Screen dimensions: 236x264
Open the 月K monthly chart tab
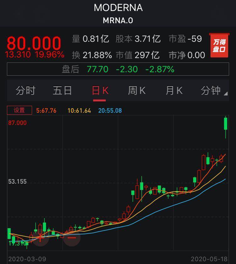174,90
